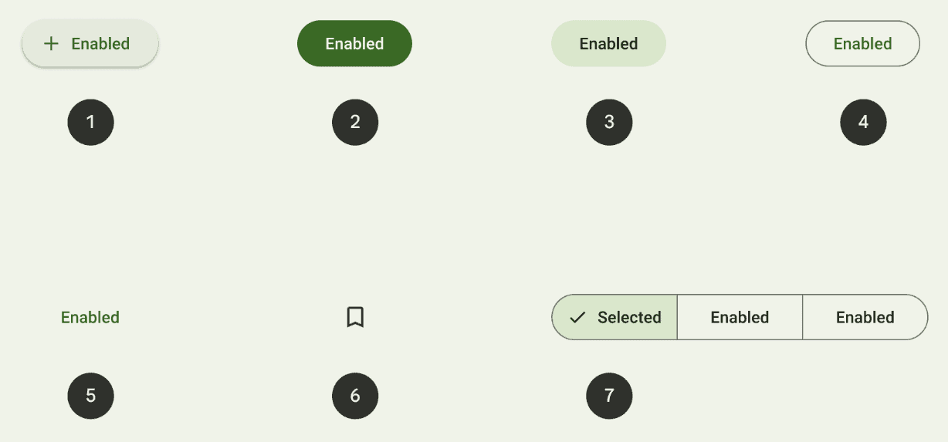Click the plain text 'Enabled' button
948x442 pixels.
(90, 317)
